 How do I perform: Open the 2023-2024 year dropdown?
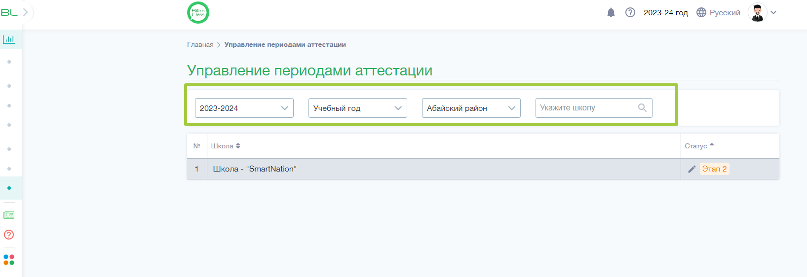pyautogui.click(x=244, y=108)
